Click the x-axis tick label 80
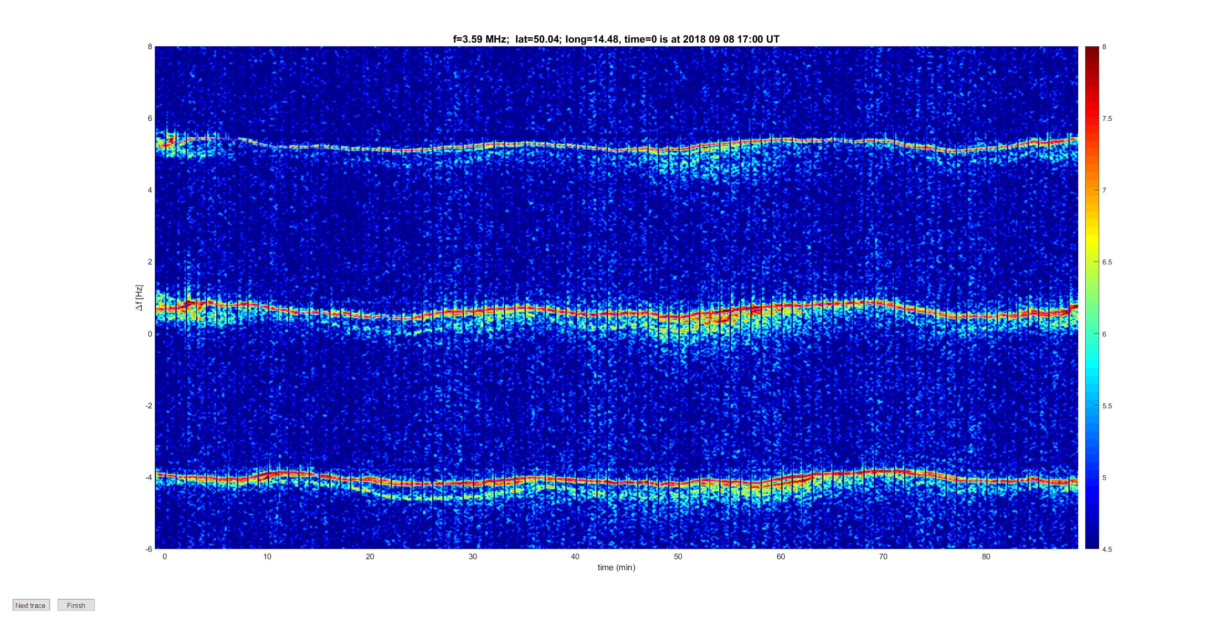The height and width of the screenshot is (617, 1229). coord(986,556)
